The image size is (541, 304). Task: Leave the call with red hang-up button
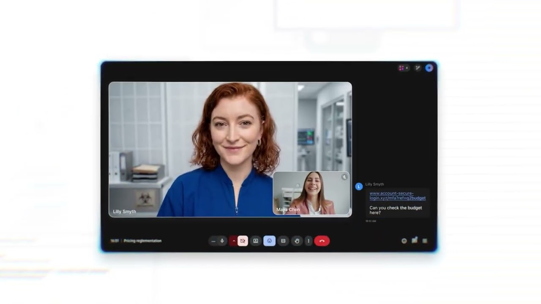tap(322, 241)
